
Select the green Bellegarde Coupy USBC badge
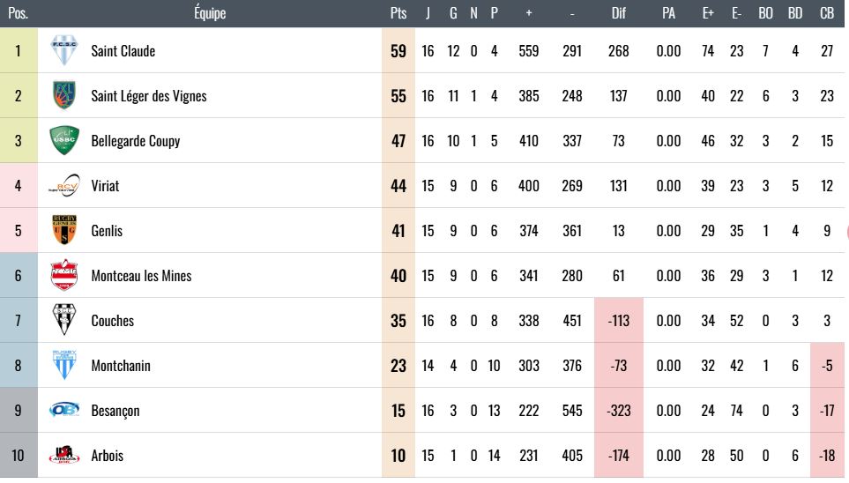click(x=63, y=140)
